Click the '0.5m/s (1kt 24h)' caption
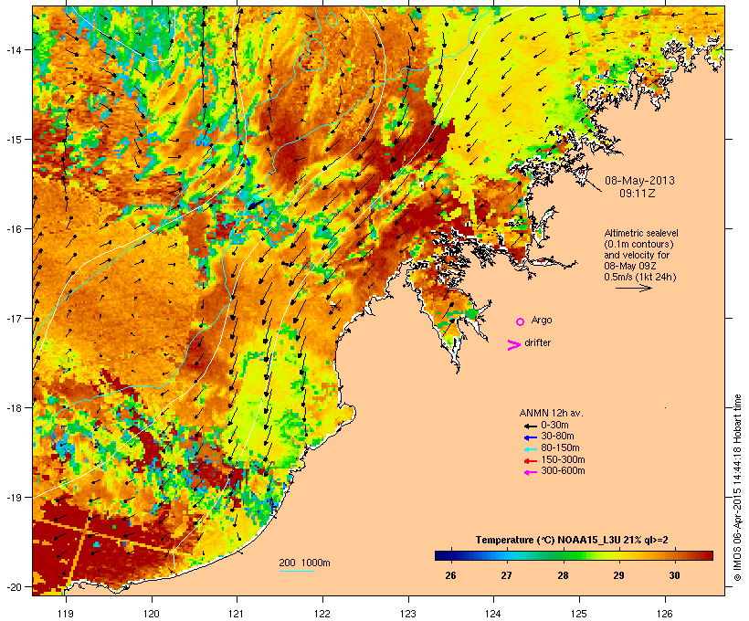This screenshot has height=621, width=749. point(640,277)
